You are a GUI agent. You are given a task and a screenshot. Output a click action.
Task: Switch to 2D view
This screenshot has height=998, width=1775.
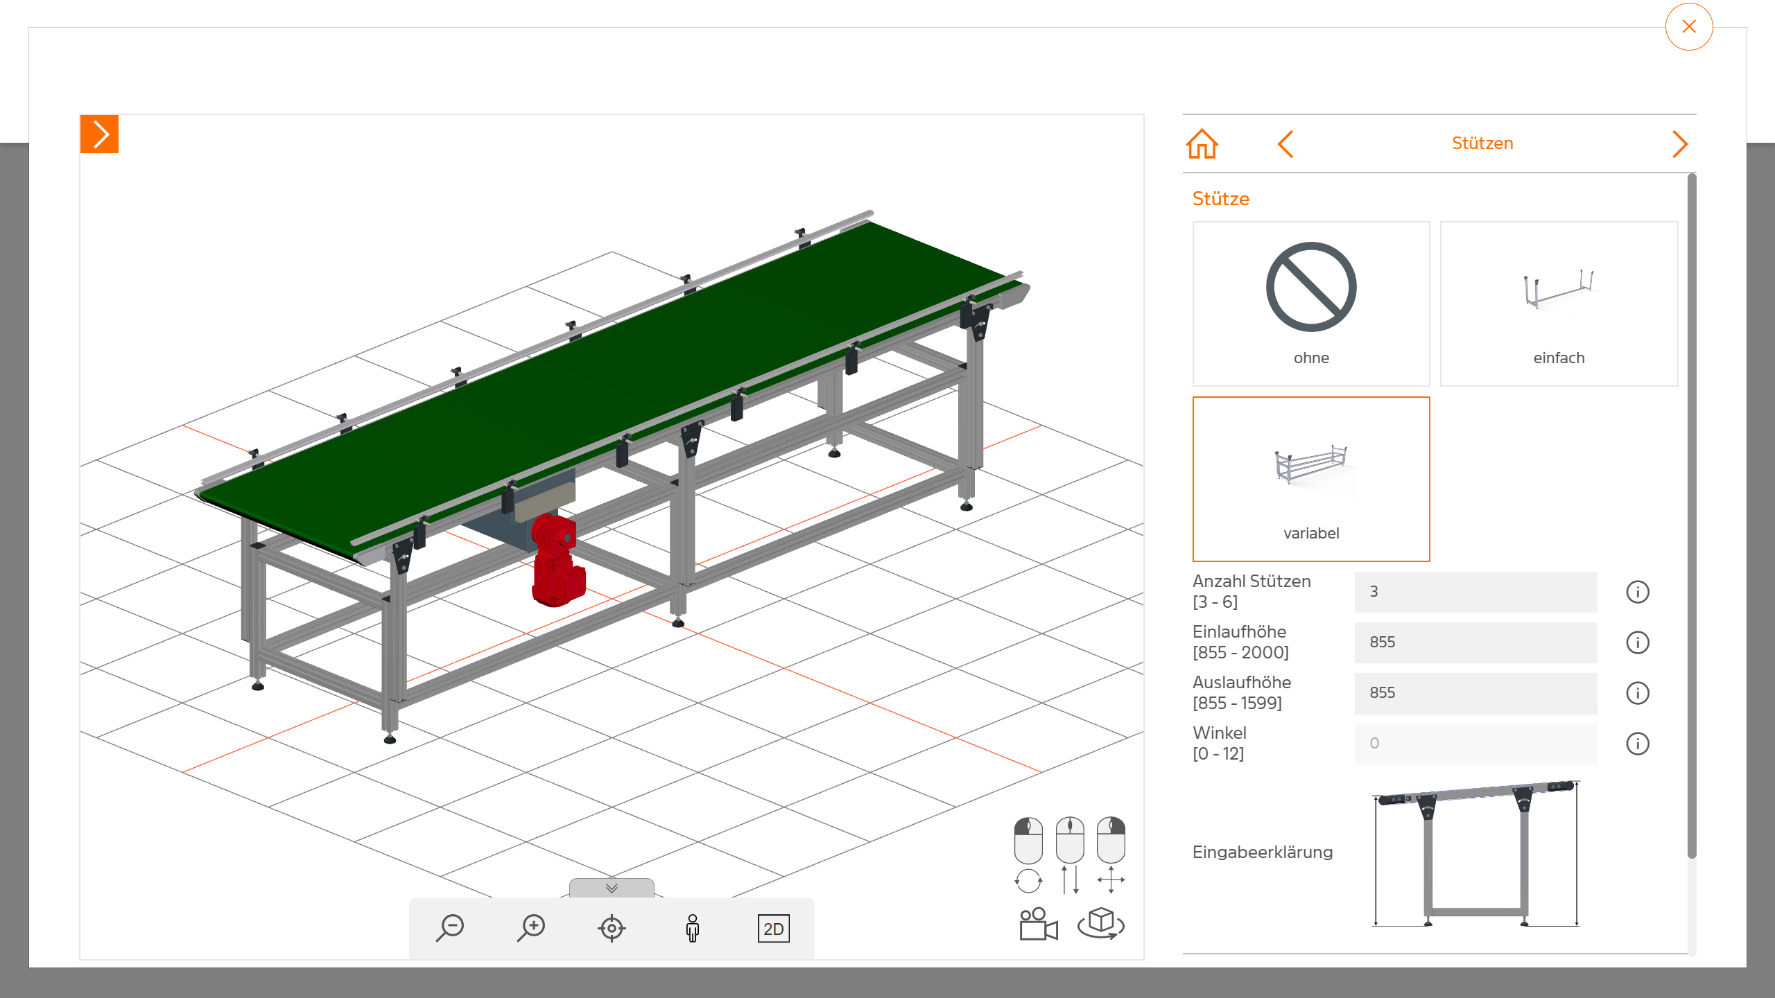(773, 929)
